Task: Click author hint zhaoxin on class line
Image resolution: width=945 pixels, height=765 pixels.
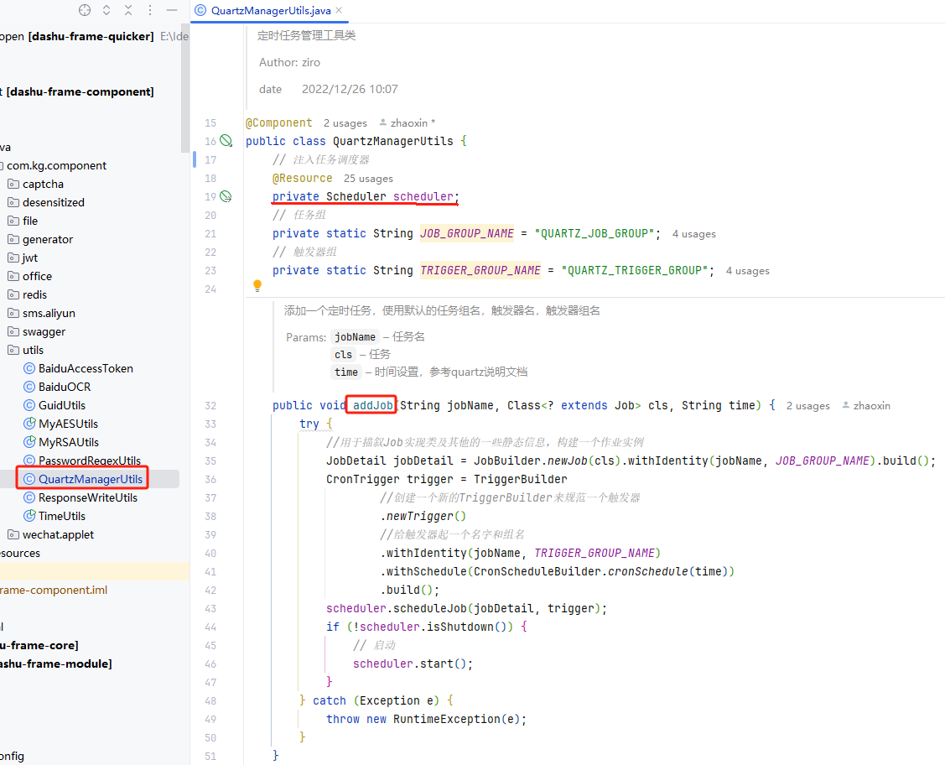Action: click(408, 123)
